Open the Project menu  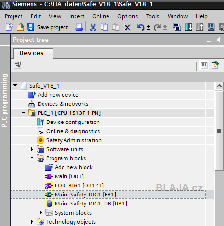pyautogui.click(x=14, y=16)
